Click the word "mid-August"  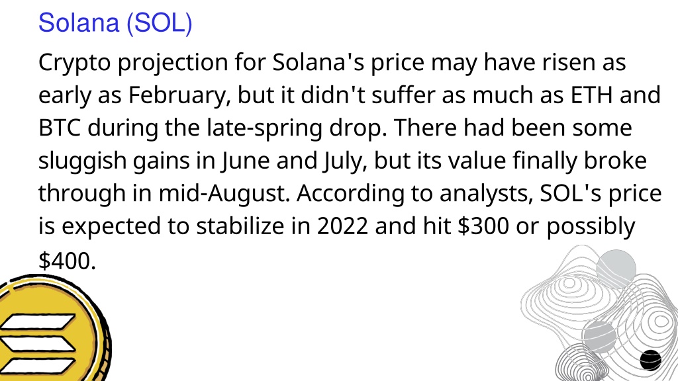(x=224, y=194)
